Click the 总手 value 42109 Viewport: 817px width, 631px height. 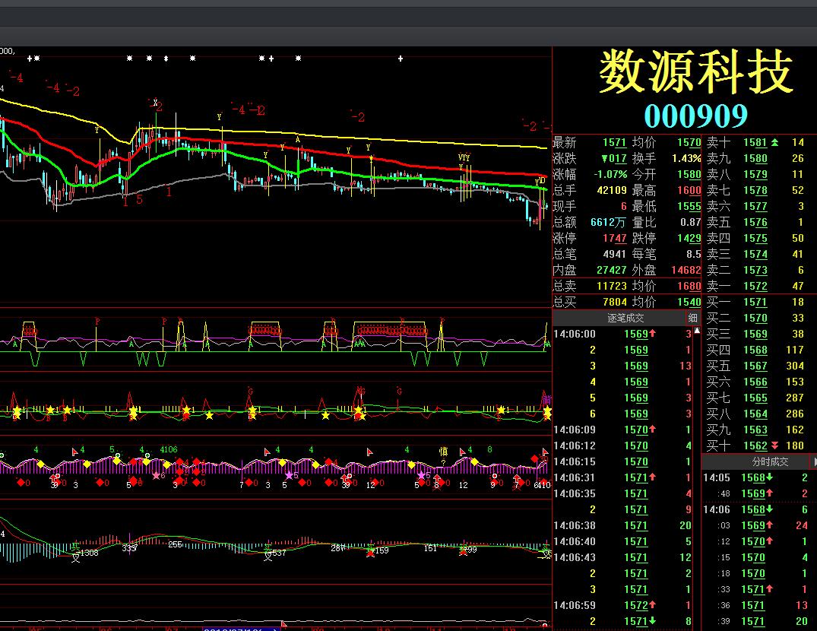(612, 190)
